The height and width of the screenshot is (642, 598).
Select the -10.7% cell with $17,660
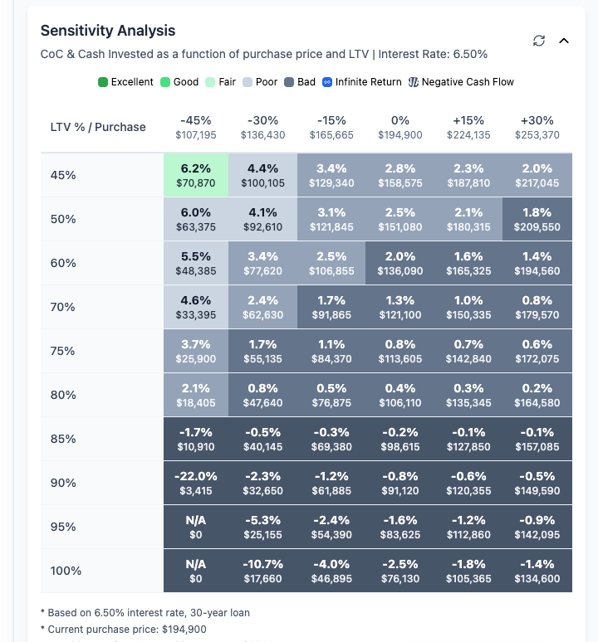(263, 571)
